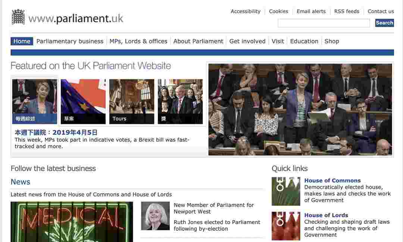Image resolution: width=403 pixels, height=242 pixels.
Task: Go to About Parliament section
Action: coord(198,41)
